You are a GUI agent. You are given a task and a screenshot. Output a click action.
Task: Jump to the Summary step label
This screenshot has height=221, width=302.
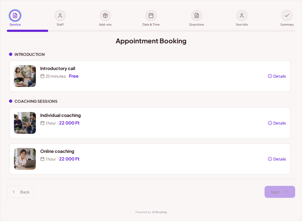[287, 25]
